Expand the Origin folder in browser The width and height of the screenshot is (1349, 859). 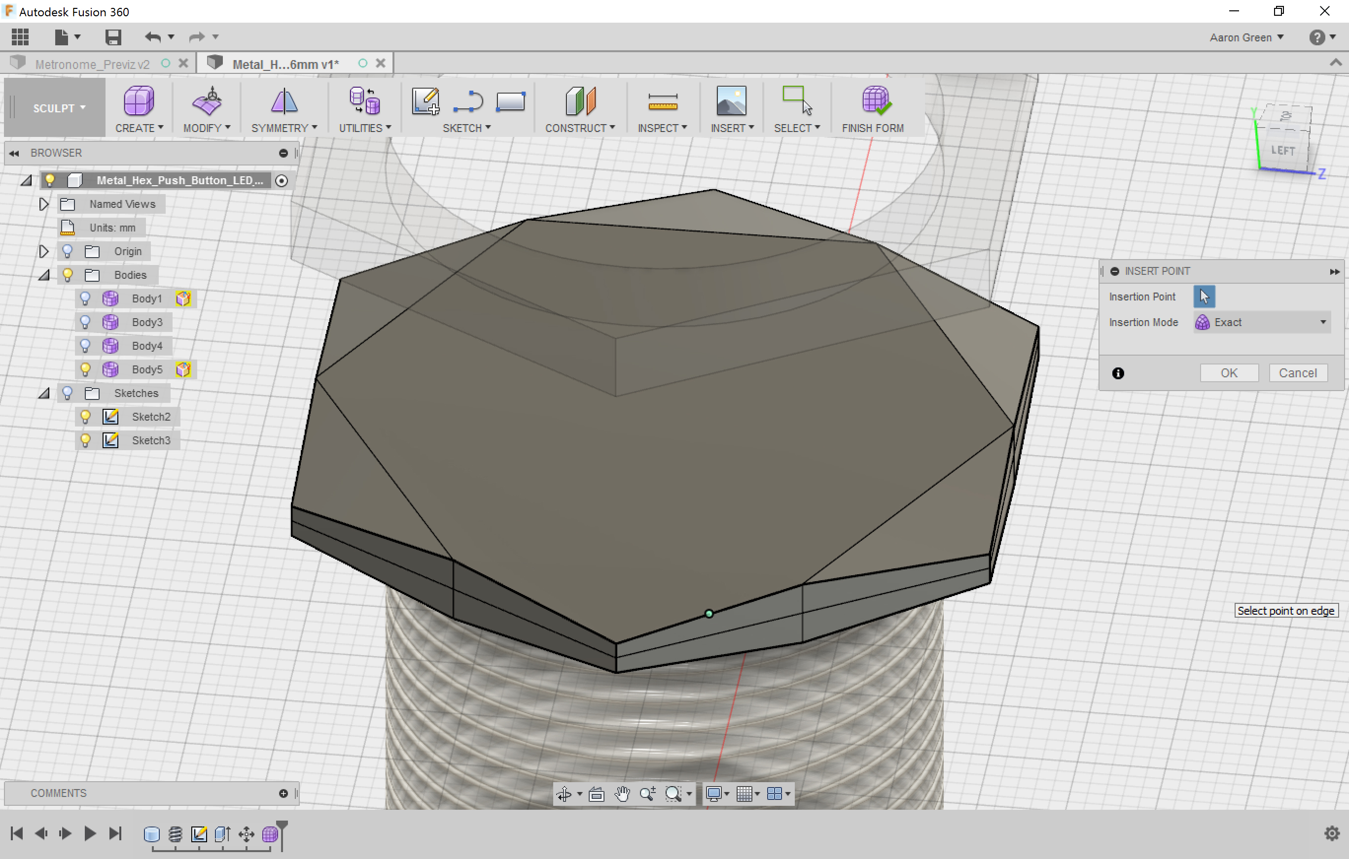point(44,251)
